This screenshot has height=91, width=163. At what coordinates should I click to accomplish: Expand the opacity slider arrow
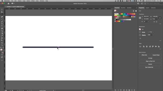153,35
